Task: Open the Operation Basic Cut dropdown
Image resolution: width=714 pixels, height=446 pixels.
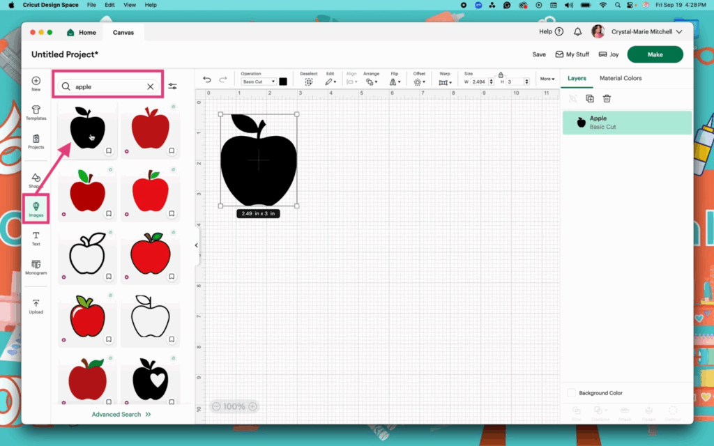Action: pyautogui.click(x=259, y=82)
